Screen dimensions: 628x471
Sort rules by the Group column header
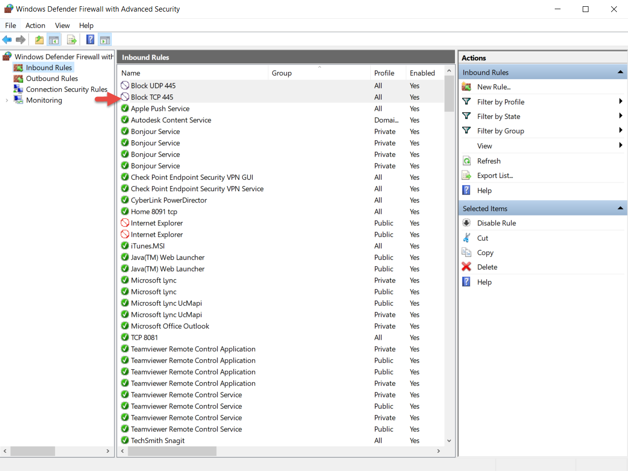click(281, 73)
